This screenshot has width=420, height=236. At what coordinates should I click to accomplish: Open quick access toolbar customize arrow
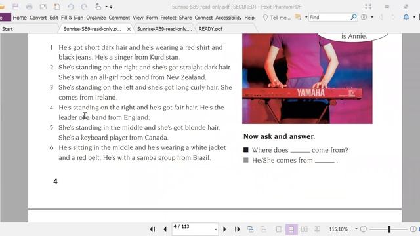(111, 7)
